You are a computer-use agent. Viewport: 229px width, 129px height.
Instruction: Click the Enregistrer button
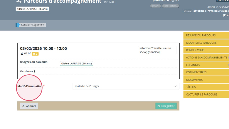pos(166,106)
